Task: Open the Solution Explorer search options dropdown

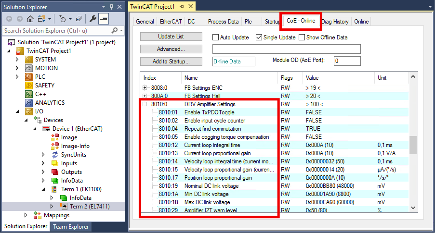Action: coord(121,30)
